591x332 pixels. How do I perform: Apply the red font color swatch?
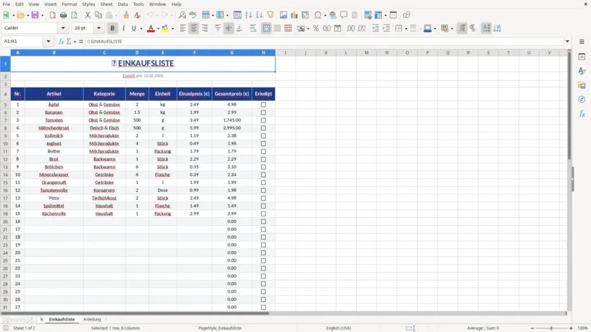coord(151,28)
